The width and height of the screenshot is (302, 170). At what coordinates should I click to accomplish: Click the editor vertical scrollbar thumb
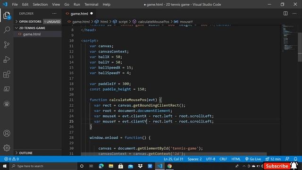point(300,47)
